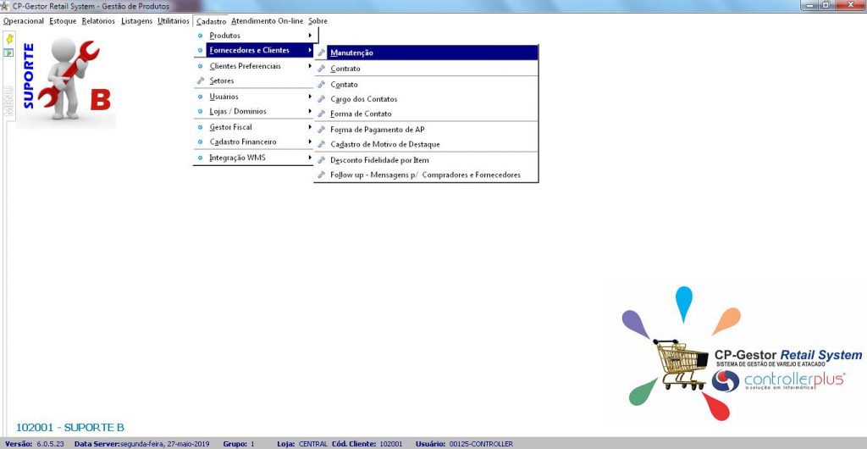Viewport: 867px width, 449px height.
Task: Click bullet icon beside Integração WMS
Action: click(200, 158)
